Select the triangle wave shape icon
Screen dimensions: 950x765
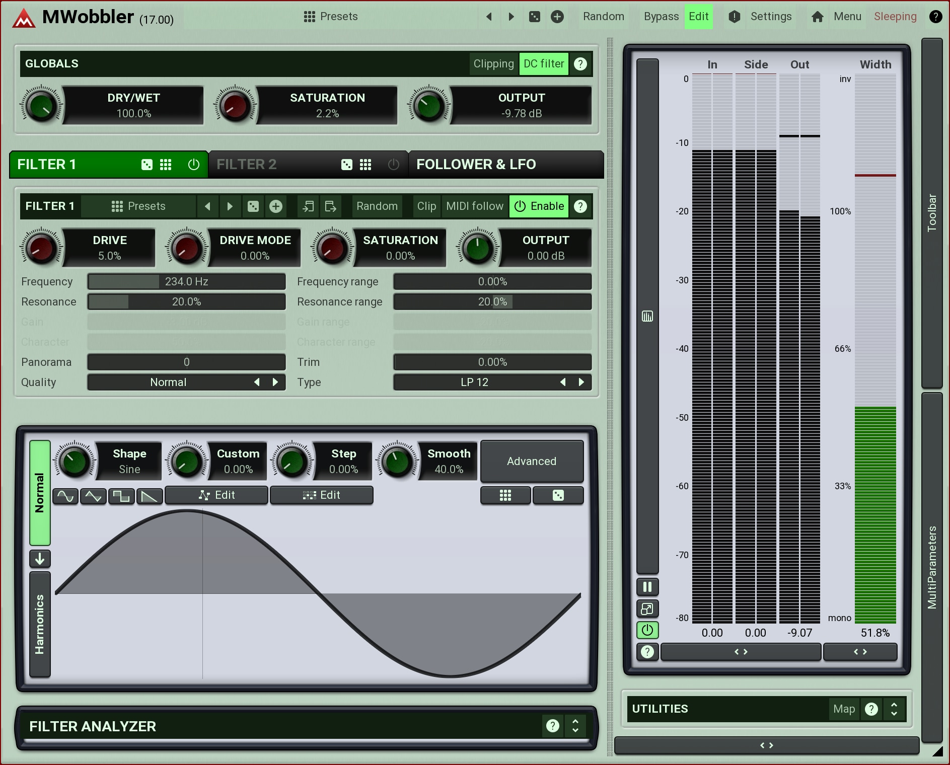[x=93, y=496]
